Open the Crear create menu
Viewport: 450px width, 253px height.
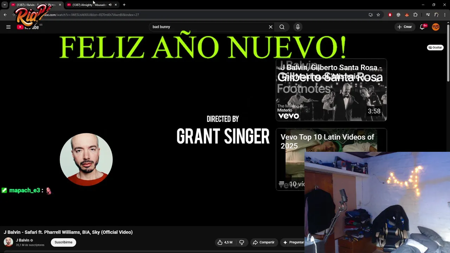[x=405, y=27]
